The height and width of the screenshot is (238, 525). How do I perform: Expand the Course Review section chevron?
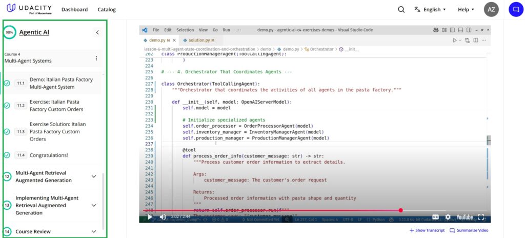[94, 231]
